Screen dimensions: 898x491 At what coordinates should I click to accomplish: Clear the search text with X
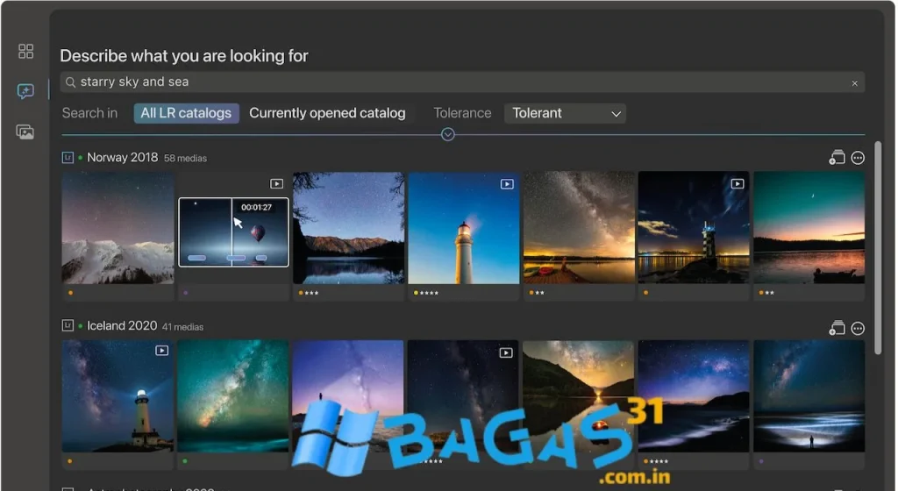[x=854, y=83]
